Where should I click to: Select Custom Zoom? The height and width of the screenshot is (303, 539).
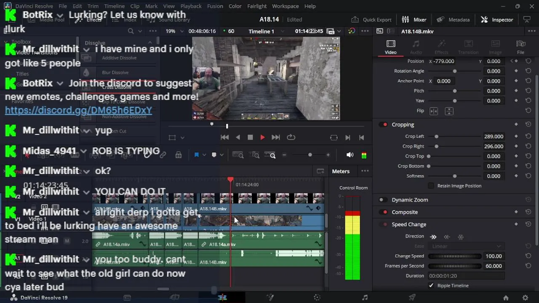pos(270,155)
